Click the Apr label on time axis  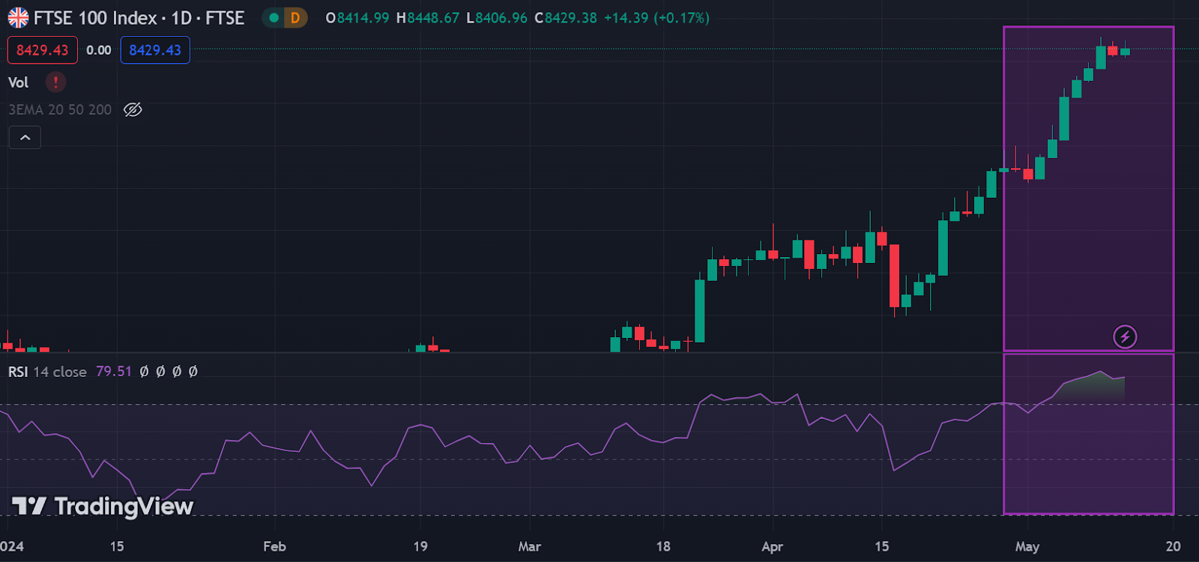(x=772, y=546)
